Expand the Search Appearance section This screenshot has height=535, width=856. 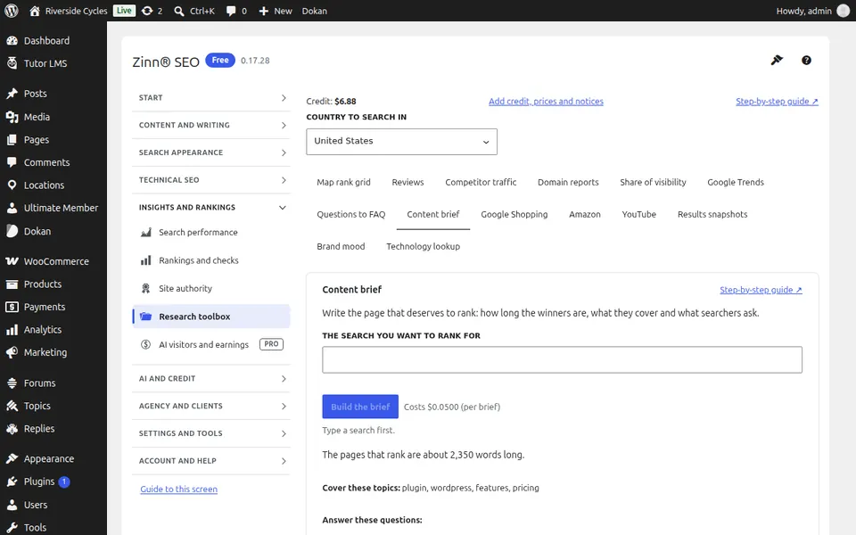pyautogui.click(x=211, y=152)
